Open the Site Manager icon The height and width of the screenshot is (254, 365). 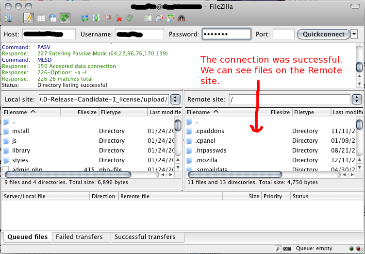pos(8,18)
